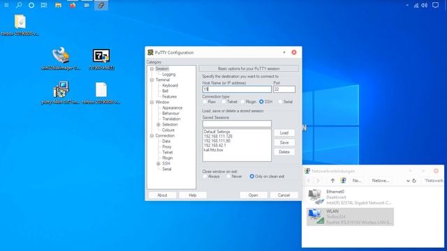This screenshot has width=447, height=251.
Task: Open the taskbar search magnifier
Action: 19,5
